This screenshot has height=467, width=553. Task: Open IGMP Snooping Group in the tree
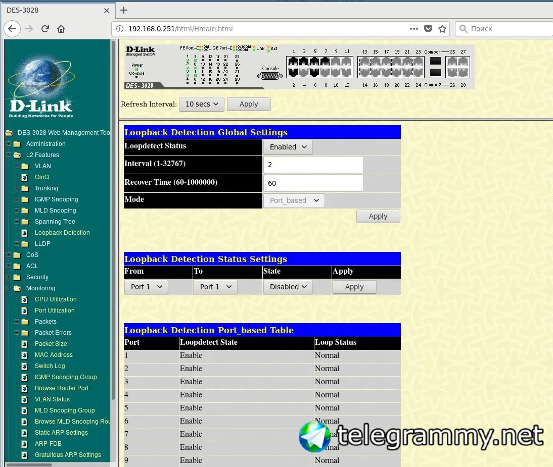tap(66, 377)
